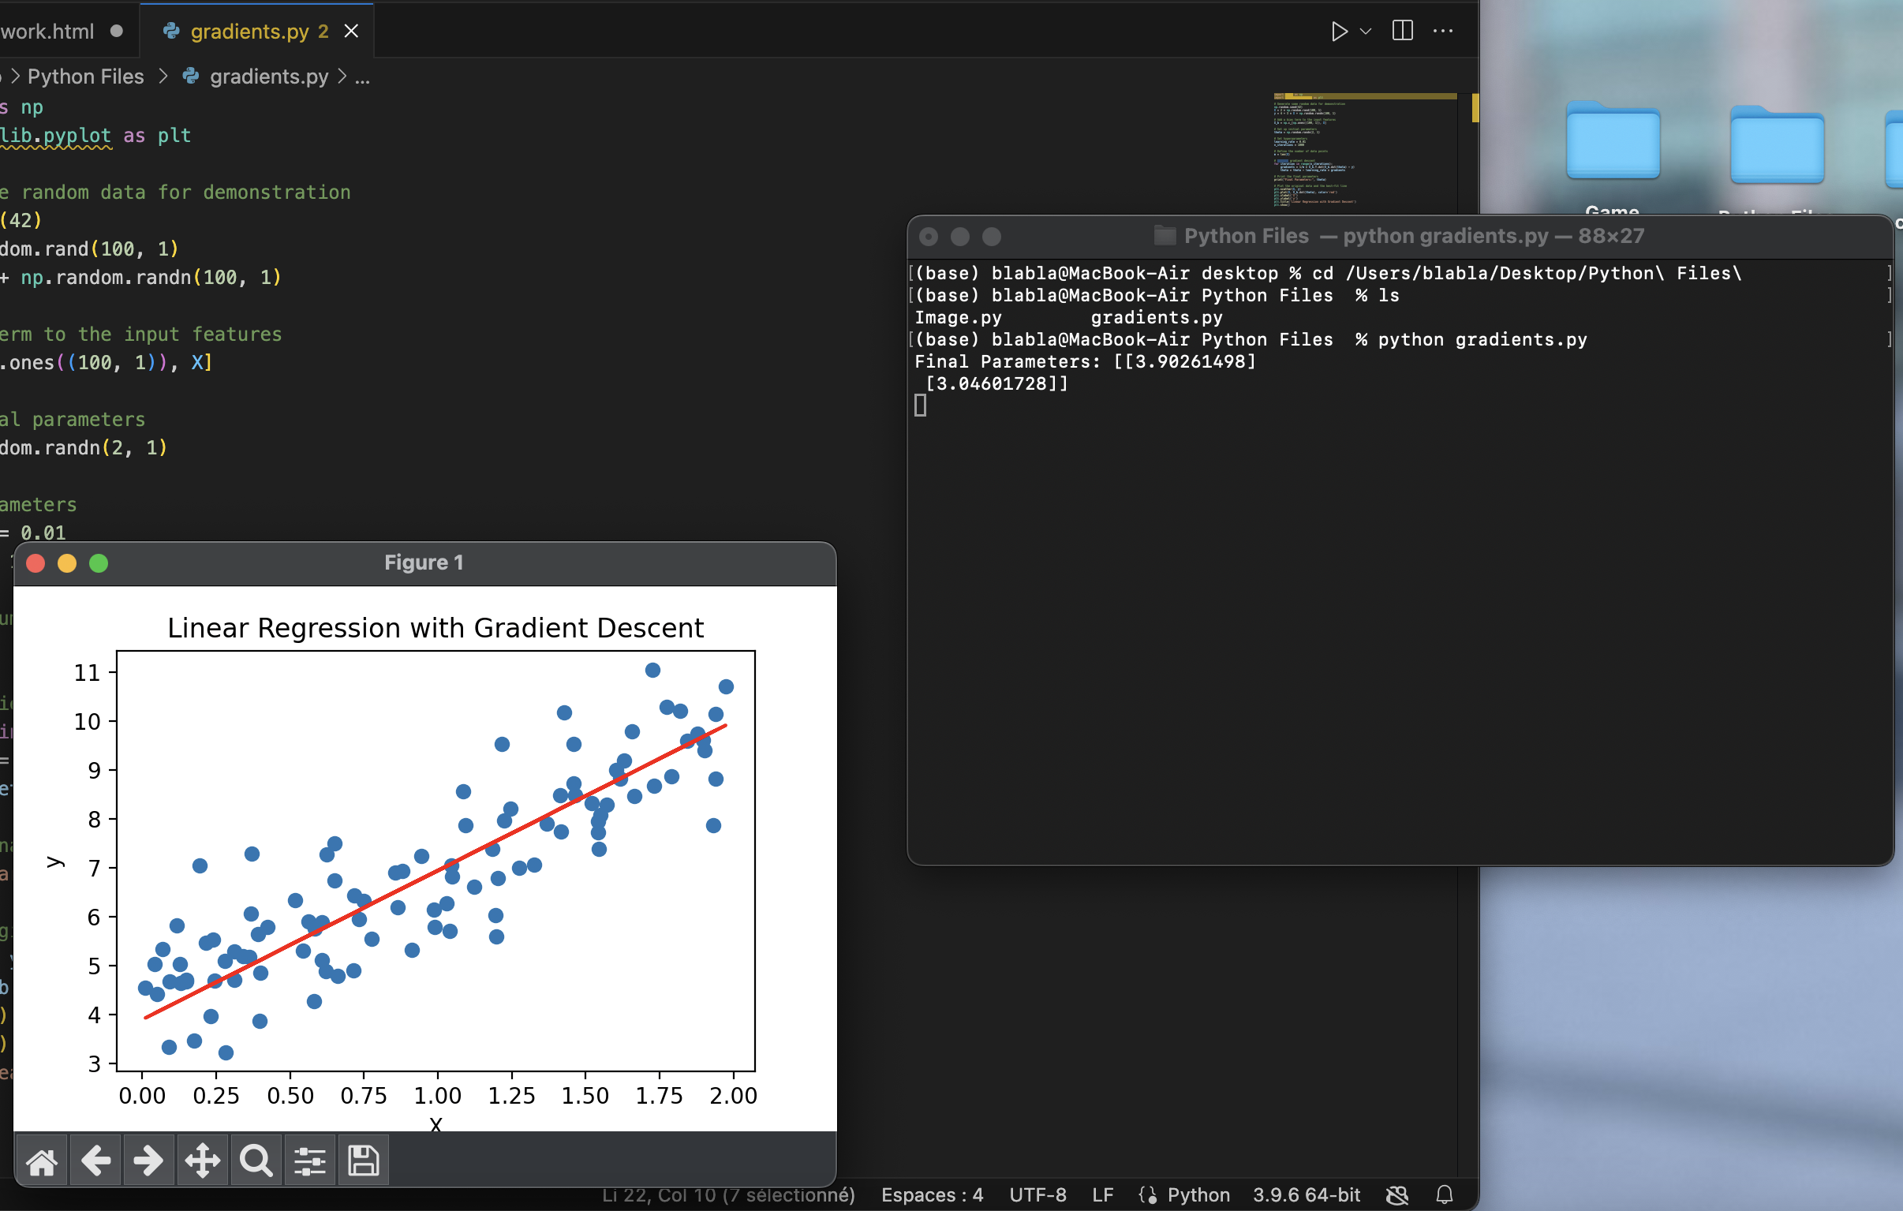Screen dimensions: 1903x1211
Task: Click the code line 'lib.pyplot as plt'
Action: (x=95, y=135)
